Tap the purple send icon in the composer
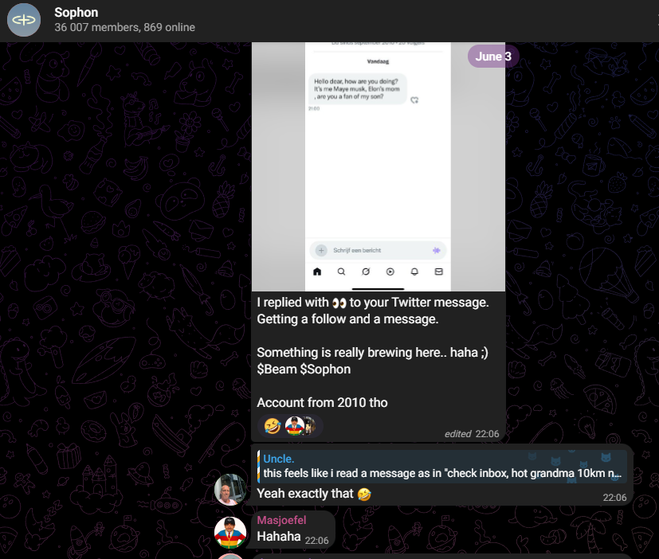The width and height of the screenshot is (659, 559). [x=436, y=250]
